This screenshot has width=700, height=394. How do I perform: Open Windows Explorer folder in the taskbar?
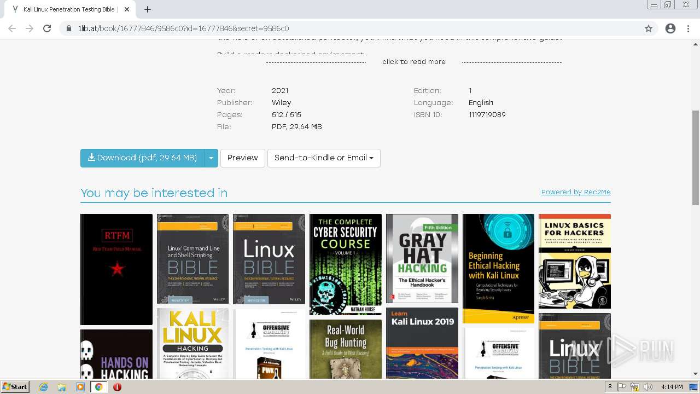click(x=62, y=387)
